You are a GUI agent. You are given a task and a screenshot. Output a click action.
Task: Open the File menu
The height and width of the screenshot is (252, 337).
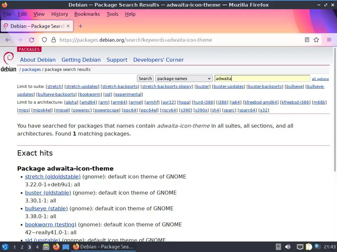click(x=7, y=14)
